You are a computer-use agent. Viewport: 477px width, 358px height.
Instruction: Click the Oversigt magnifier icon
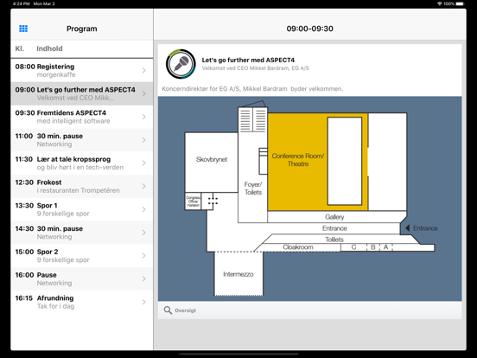click(x=168, y=310)
